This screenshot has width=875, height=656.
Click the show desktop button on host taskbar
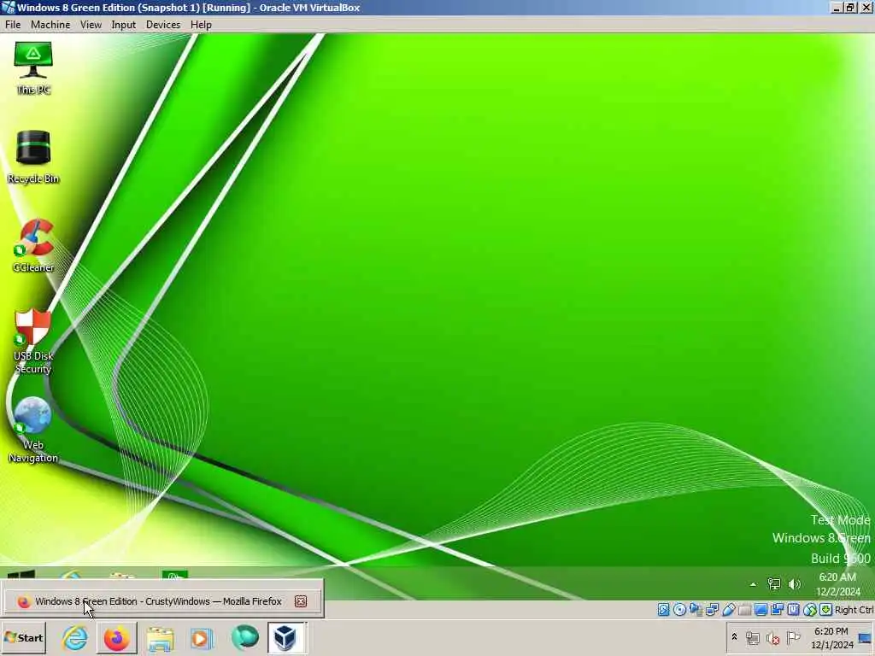pos(866,638)
